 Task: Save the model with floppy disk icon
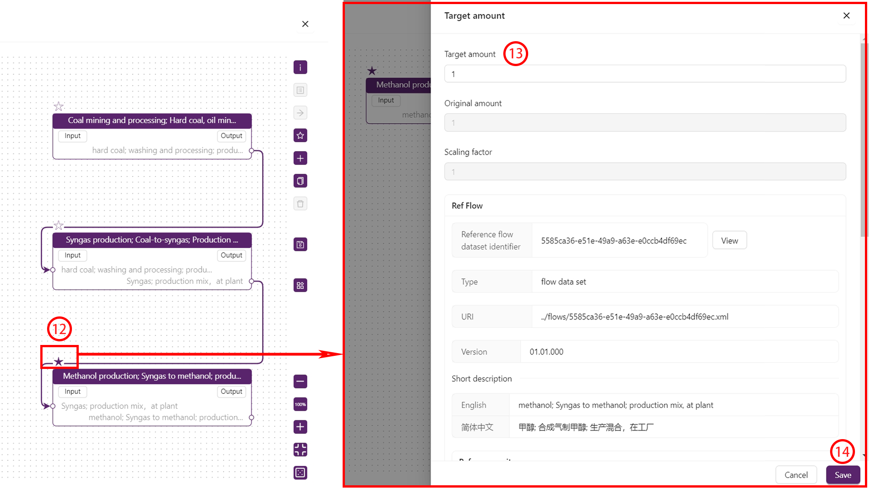click(x=300, y=245)
